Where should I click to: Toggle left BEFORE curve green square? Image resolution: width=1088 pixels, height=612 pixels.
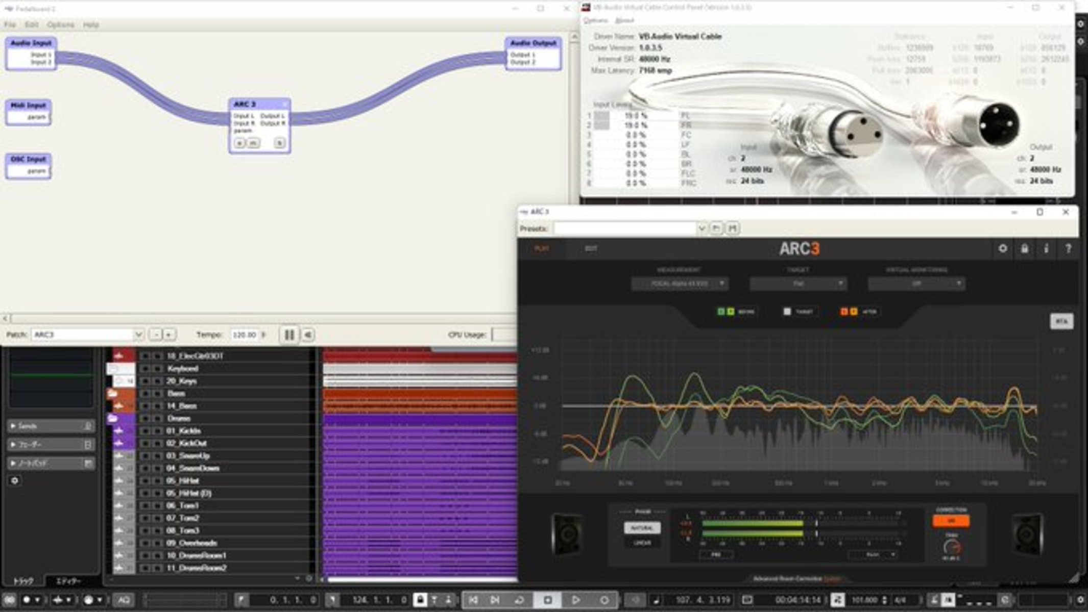[x=721, y=312]
